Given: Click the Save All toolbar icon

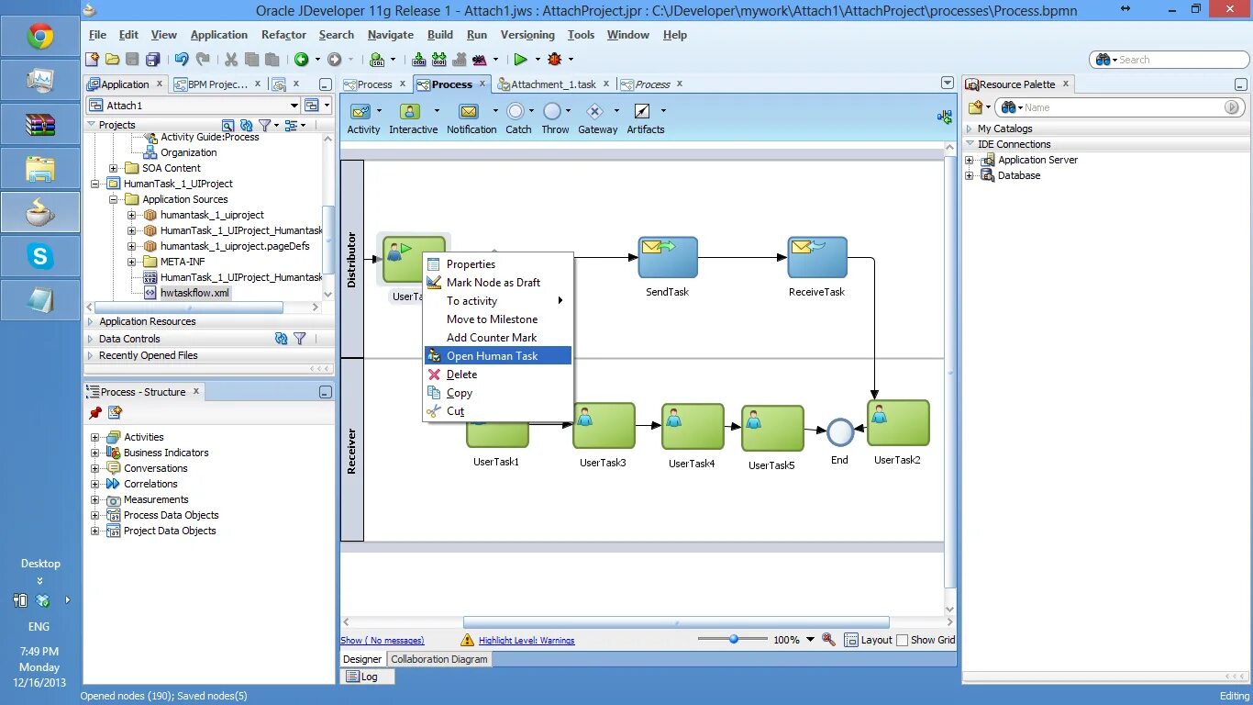Looking at the screenshot, I should click(x=151, y=60).
